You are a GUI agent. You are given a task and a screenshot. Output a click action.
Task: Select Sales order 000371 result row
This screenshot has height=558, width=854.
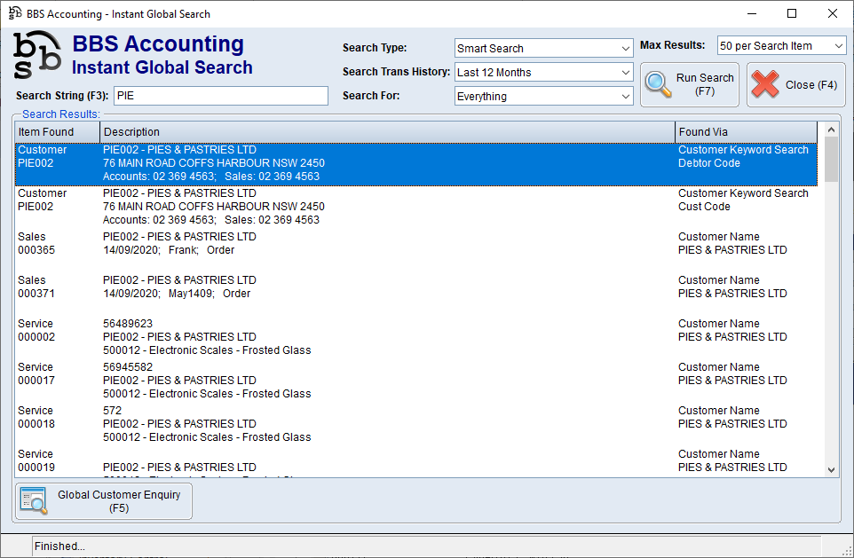355,287
